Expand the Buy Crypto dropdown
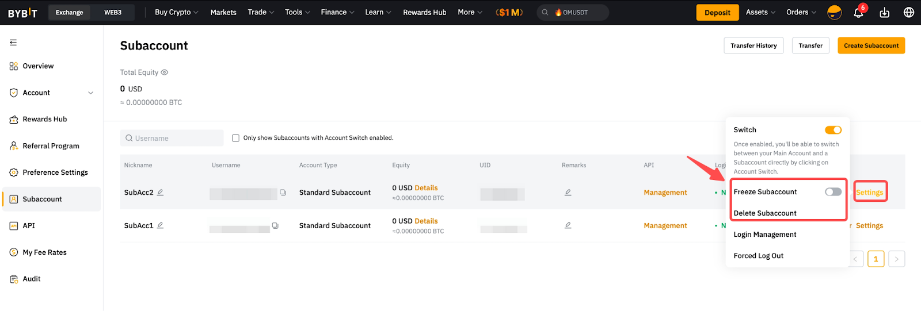The height and width of the screenshot is (311, 921). 176,13
